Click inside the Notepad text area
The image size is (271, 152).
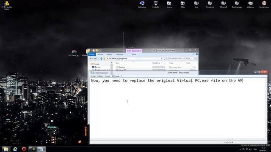tap(178, 108)
